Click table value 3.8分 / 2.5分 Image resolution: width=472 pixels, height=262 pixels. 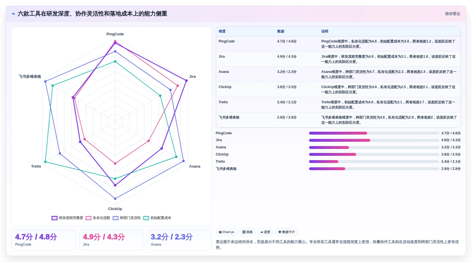(x=287, y=87)
